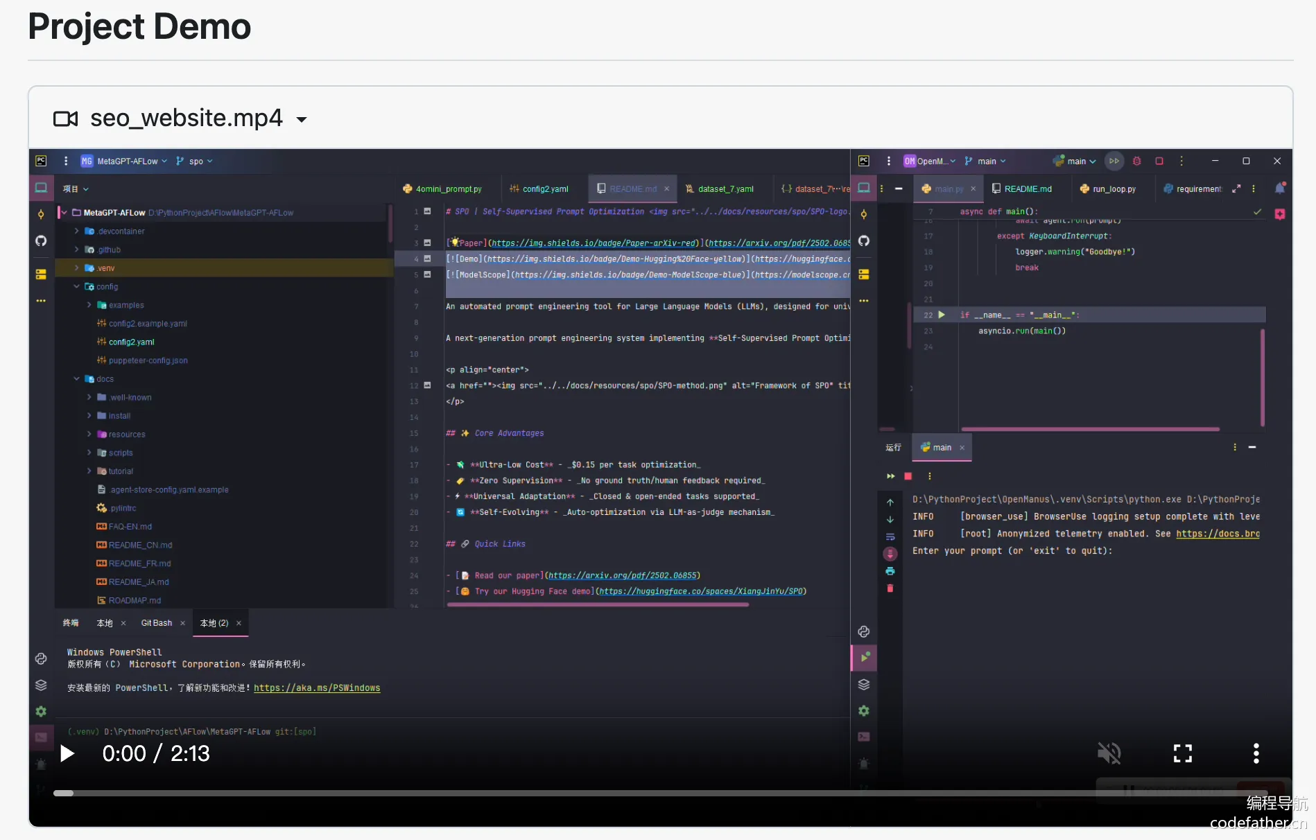The image size is (1316, 840).
Task: Open the main run configuration dropdown
Action: pyautogui.click(x=1074, y=161)
